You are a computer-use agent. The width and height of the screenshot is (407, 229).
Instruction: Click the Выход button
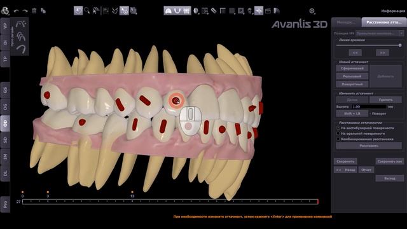point(390,178)
